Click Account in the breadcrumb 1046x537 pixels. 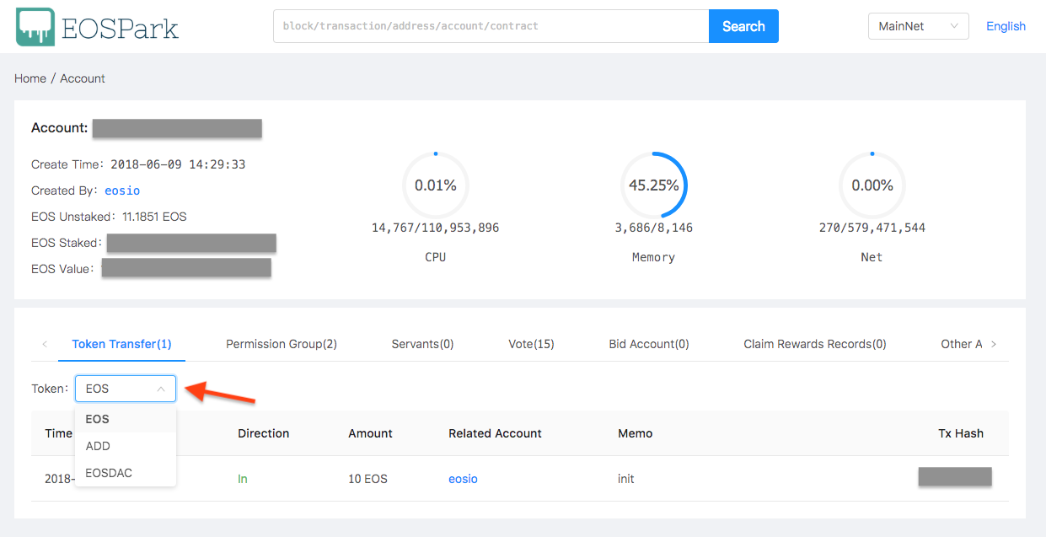[83, 78]
